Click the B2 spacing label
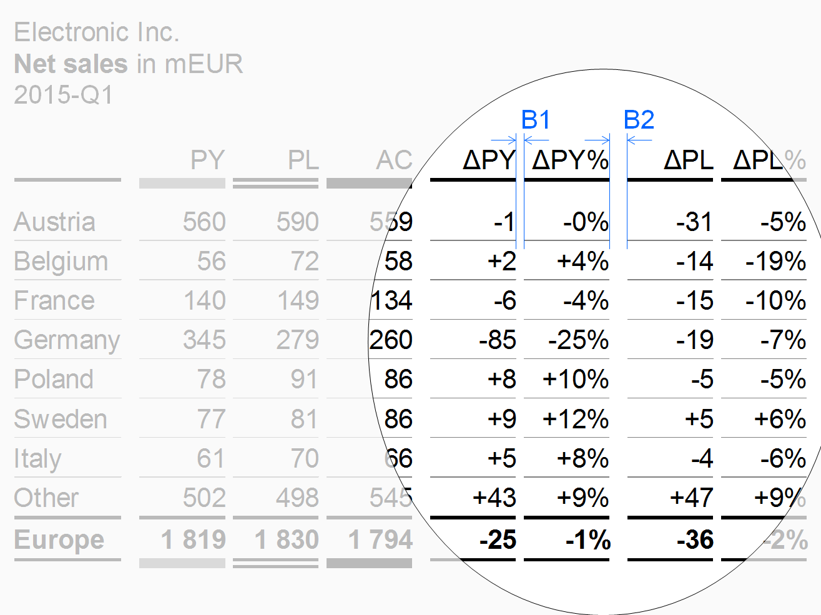This screenshot has width=821, height=615. (x=639, y=119)
